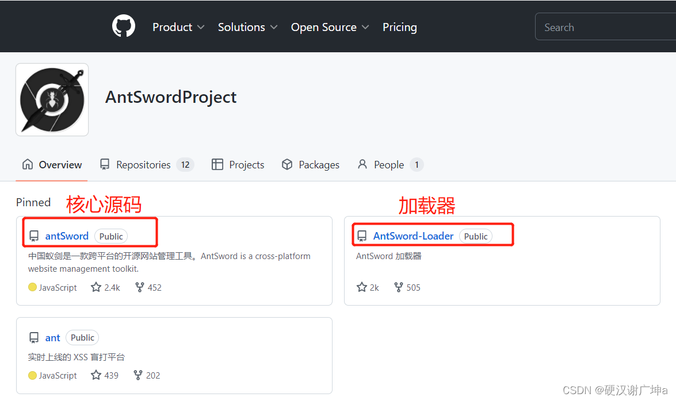Switch to the Overview tab
Image resolution: width=676 pixels, height=401 pixels.
click(52, 164)
